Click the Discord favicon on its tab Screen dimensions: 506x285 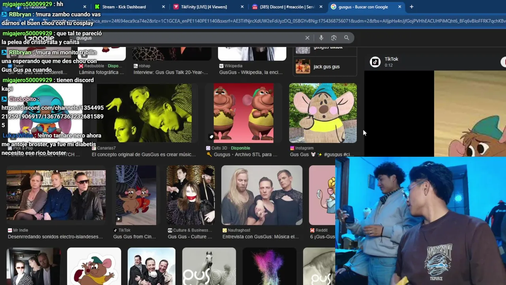[255, 7]
